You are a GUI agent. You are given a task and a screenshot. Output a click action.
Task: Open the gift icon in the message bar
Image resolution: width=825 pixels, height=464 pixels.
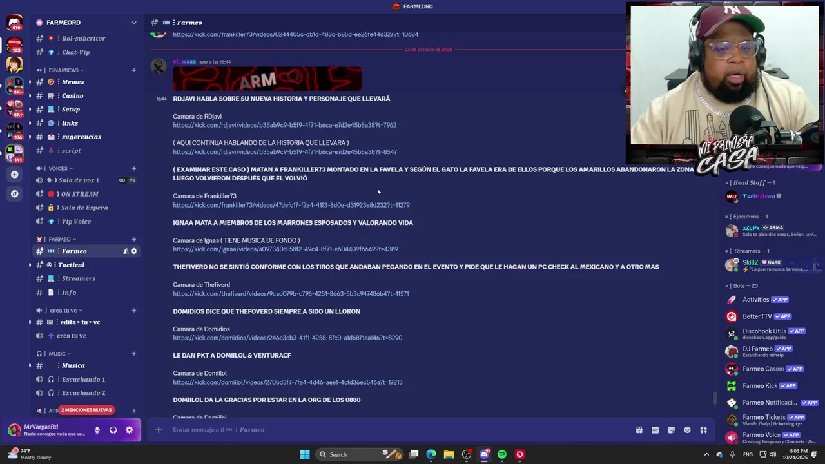[639, 430]
